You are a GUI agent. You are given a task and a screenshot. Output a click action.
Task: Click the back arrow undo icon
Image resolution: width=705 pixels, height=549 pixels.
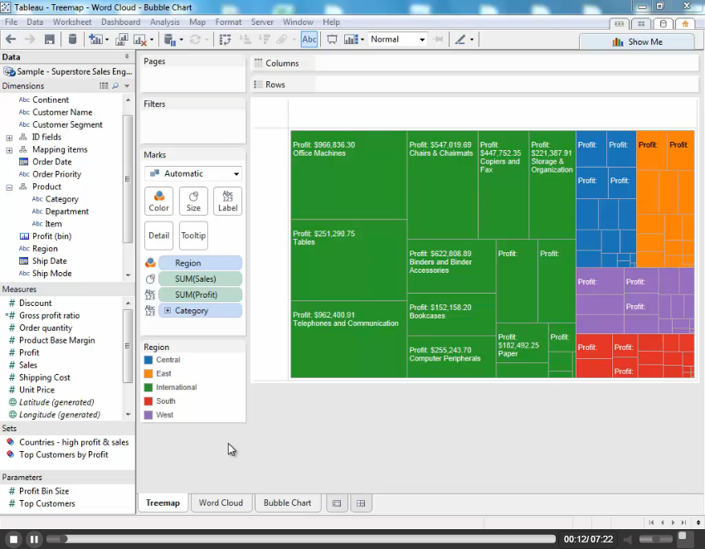point(11,39)
